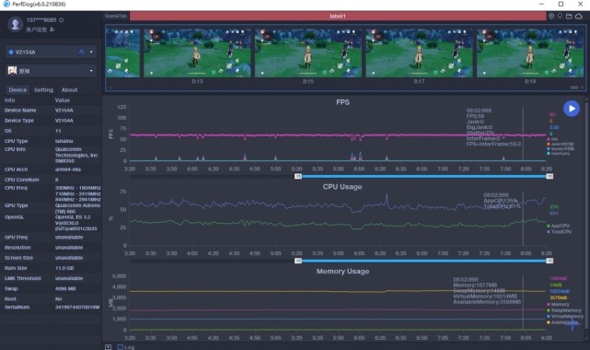590x350 pixels.
Task: Open the app selection dropdown arrow
Action: coord(91,71)
